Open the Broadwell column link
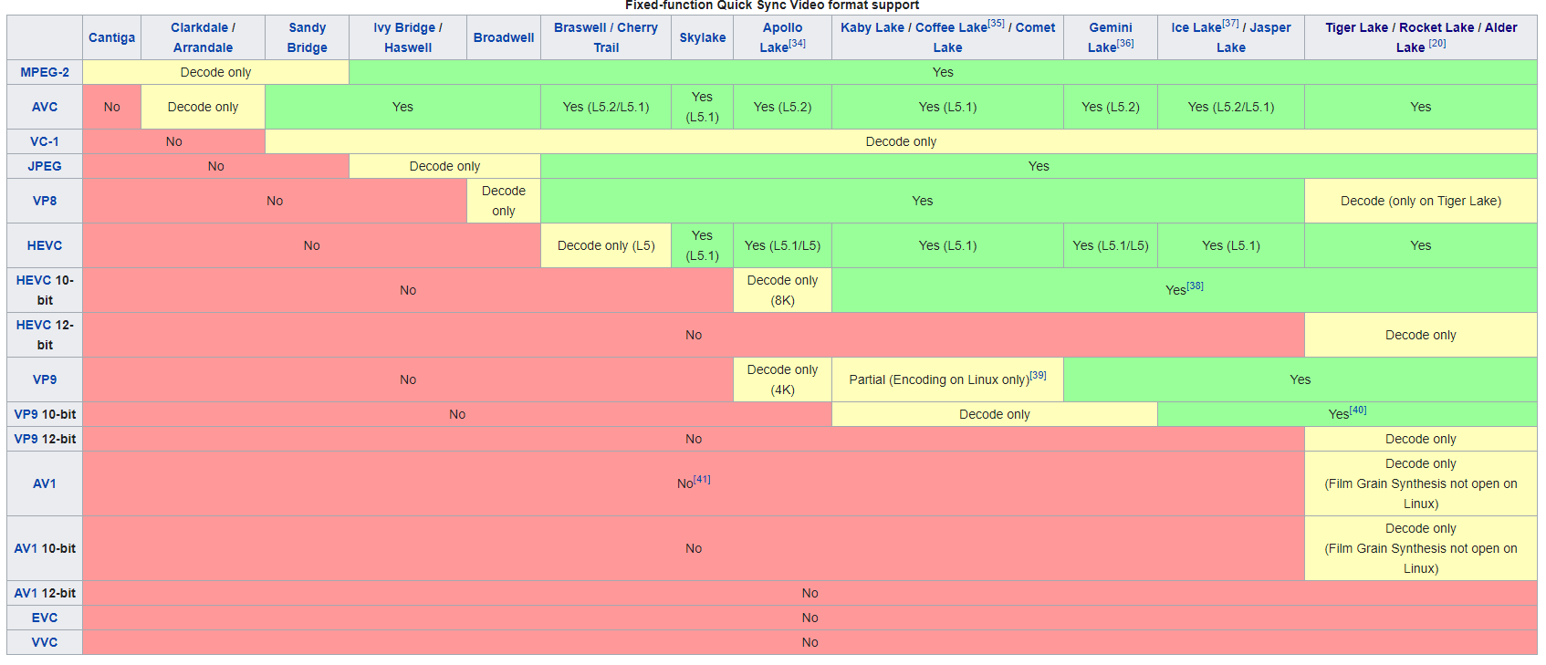Screen dimensions: 1546x665 504,37
